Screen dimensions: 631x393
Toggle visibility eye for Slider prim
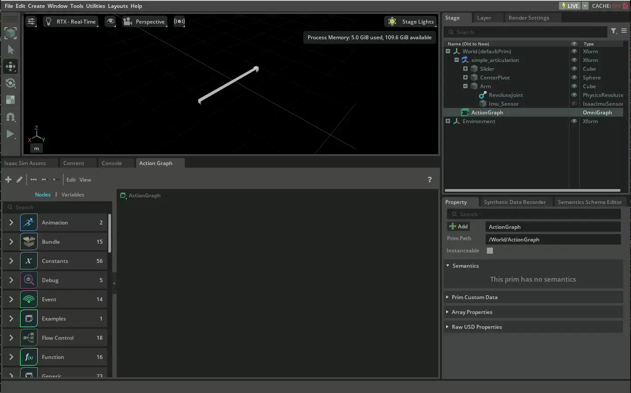(574, 69)
